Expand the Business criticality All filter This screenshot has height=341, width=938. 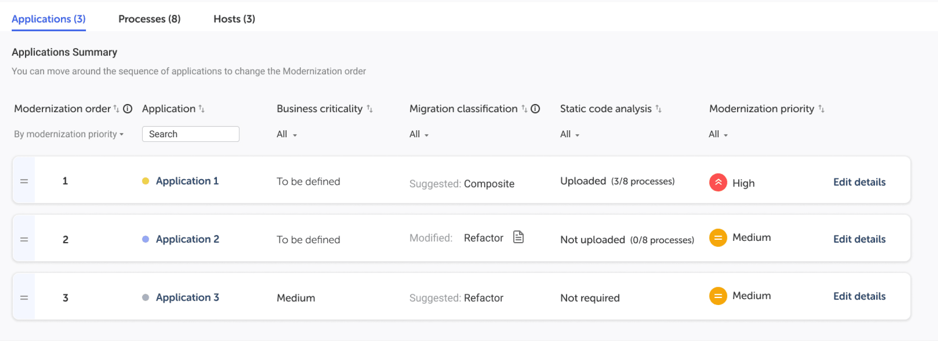click(286, 134)
